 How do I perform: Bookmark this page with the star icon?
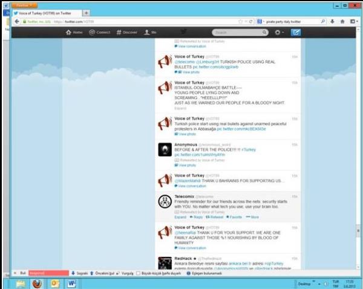tap(241, 22)
